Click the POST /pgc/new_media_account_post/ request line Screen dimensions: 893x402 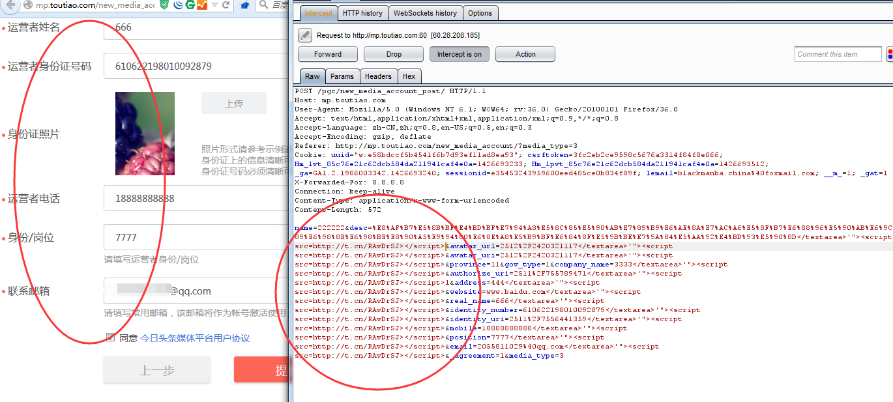tap(390, 91)
